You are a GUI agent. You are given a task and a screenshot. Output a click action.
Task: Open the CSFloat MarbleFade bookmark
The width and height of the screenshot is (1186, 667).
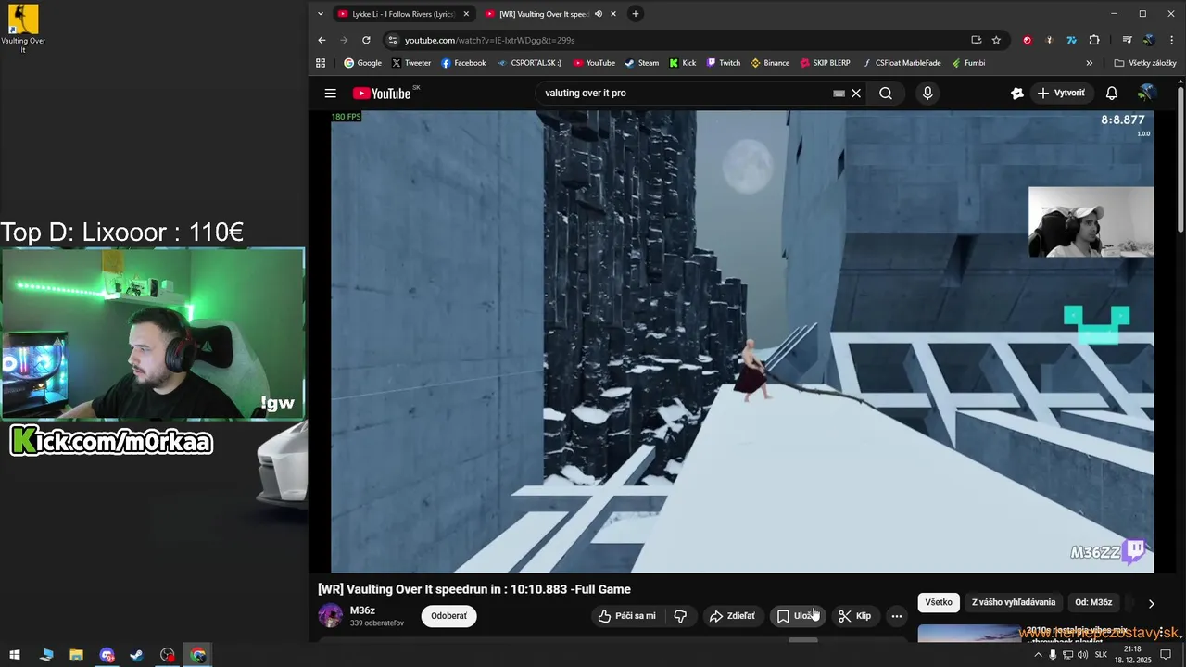tap(901, 63)
